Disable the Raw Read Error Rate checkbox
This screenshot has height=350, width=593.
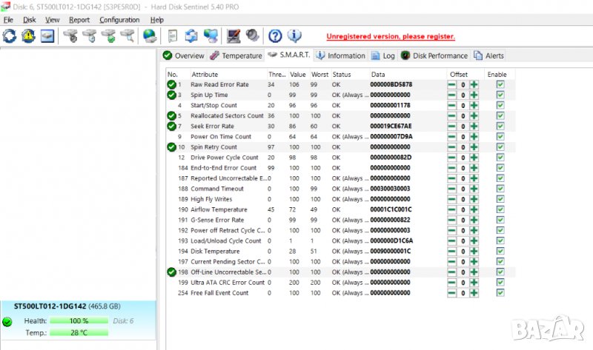point(500,85)
